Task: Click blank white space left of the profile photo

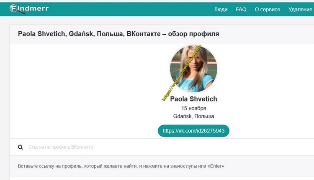Action: (84, 84)
